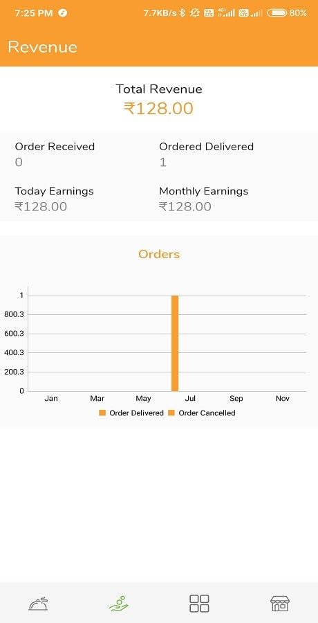The width and height of the screenshot is (318, 623).
Task: Select the revenue hand-coins tab icon
Action: coord(119,603)
